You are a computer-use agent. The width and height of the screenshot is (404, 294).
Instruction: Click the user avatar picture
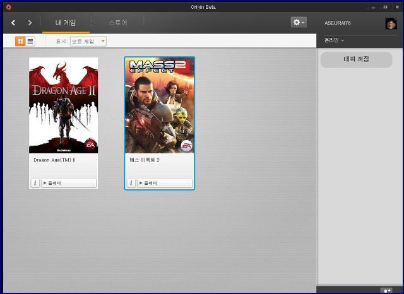pos(391,23)
